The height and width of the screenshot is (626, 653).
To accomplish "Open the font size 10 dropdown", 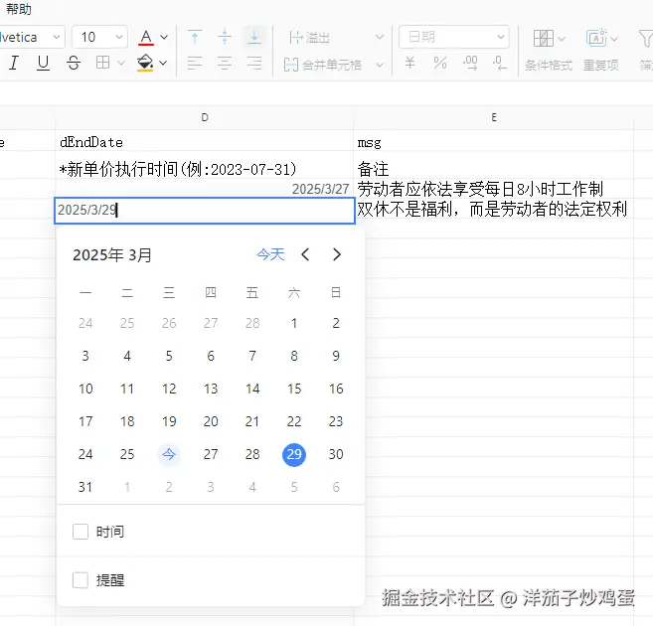I will 100,38.
